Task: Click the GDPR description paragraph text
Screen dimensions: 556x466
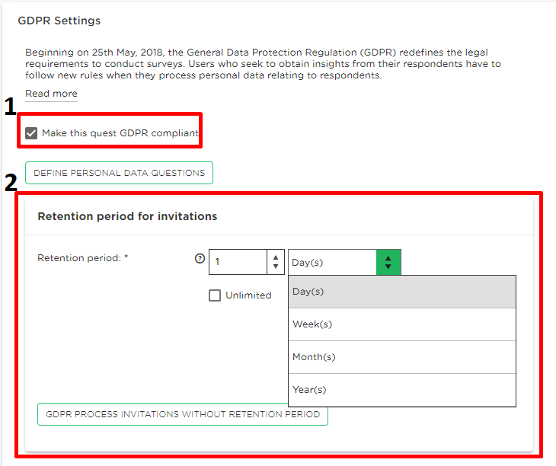Action: 263,64
